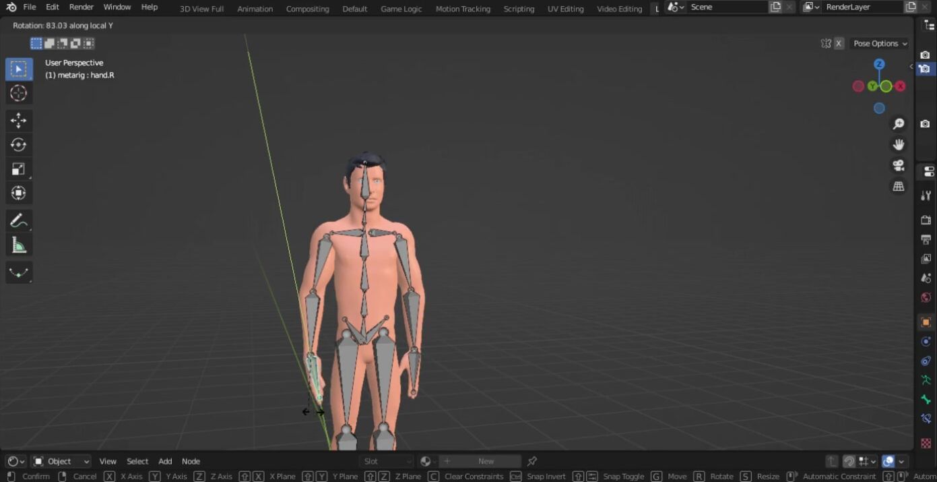Switch perspective/orthographic with the grid icon
This screenshot has height=482, width=937.
pyautogui.click(x=898, y=187)
